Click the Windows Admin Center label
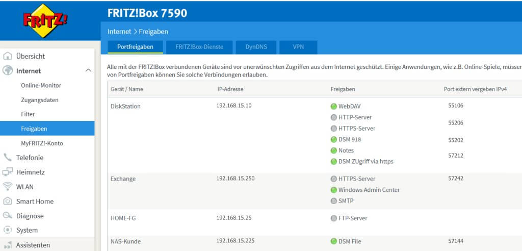This screenshot has height=251, width=522. [x=369, y=190]
